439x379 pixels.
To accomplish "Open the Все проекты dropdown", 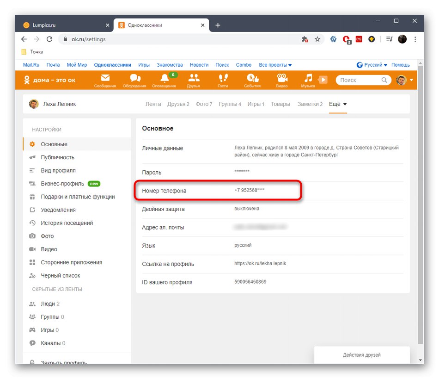I will pyautogui.click(x=275, y=65).
